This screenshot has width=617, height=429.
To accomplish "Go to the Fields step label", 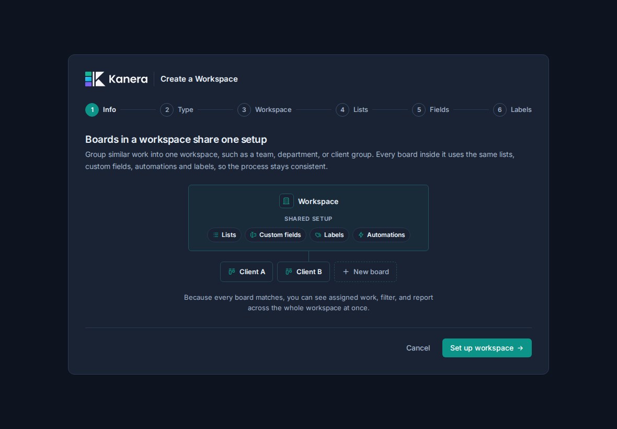I will pos(439,110).
